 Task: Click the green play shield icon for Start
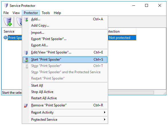[26, 60]
